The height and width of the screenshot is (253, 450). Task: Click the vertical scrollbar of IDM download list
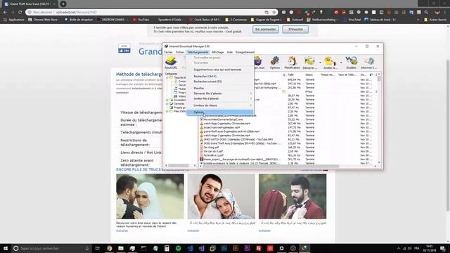379,119
